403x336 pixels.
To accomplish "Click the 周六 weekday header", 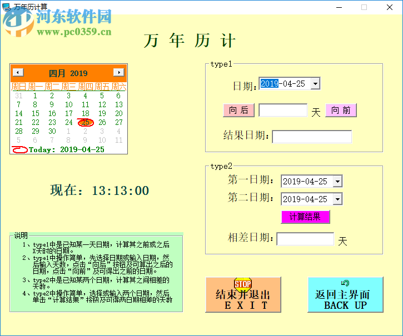I will tap(119, 87).
